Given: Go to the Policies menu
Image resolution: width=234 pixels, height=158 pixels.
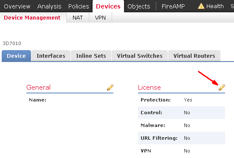Looking at the screenshot, I should [79, 6].
